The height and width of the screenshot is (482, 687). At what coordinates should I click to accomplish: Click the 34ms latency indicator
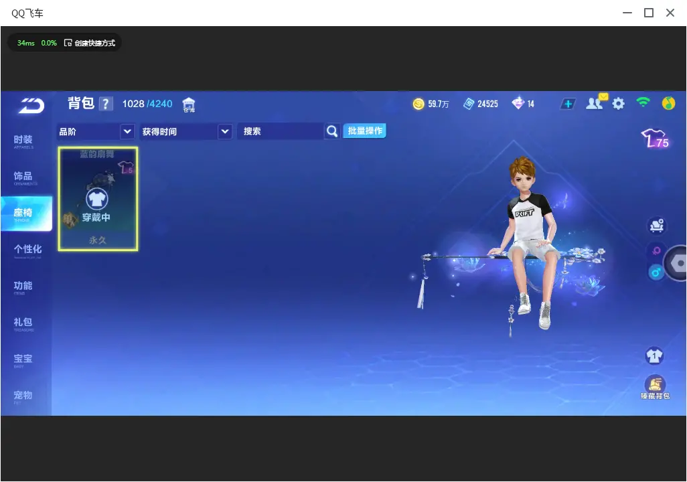26,43
